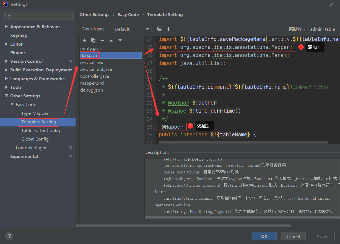The image size is (340, 244).
Task: Open the Type Mapper settings page
Action: [35, 113]
